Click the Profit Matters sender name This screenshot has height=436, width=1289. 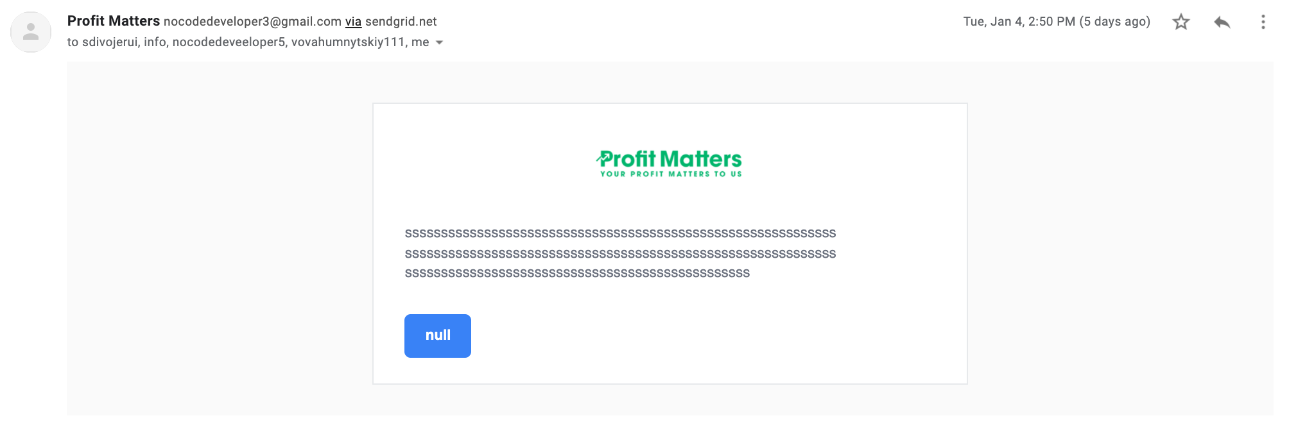click(114, 21)
